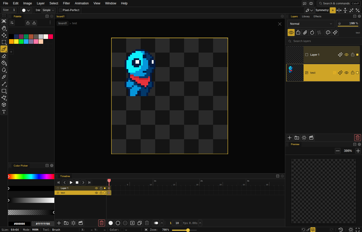The image size is (362, 232).
Task: Open the Normal blend mode dropdown
Action: (x=311, y=24)
